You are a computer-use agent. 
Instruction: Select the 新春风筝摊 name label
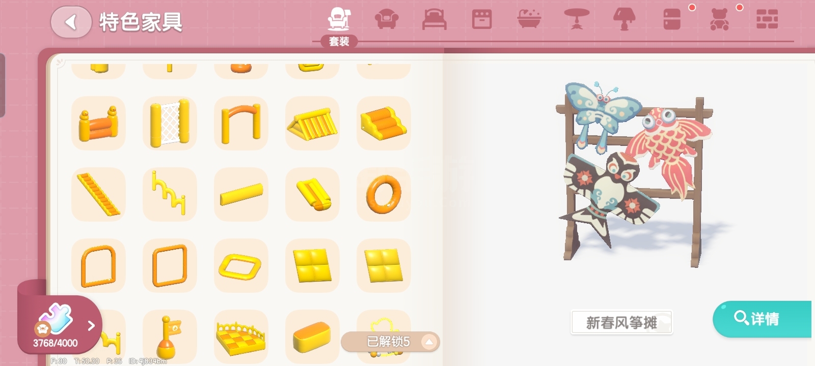[x=621, y=322]
